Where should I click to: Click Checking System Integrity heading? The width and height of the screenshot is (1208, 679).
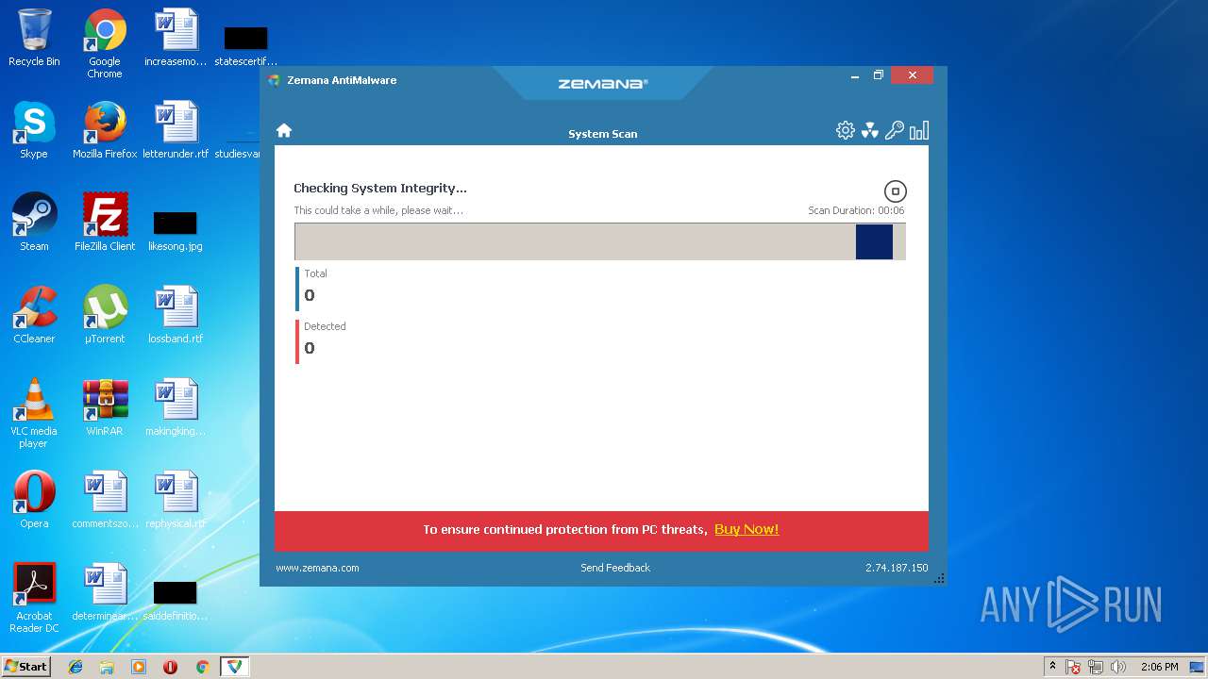[380, 188]
